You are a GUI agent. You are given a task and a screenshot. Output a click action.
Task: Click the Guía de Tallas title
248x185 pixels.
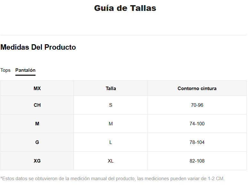coord(125,8)
